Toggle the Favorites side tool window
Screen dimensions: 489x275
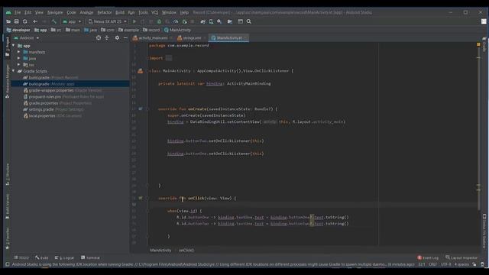(8, 238)
